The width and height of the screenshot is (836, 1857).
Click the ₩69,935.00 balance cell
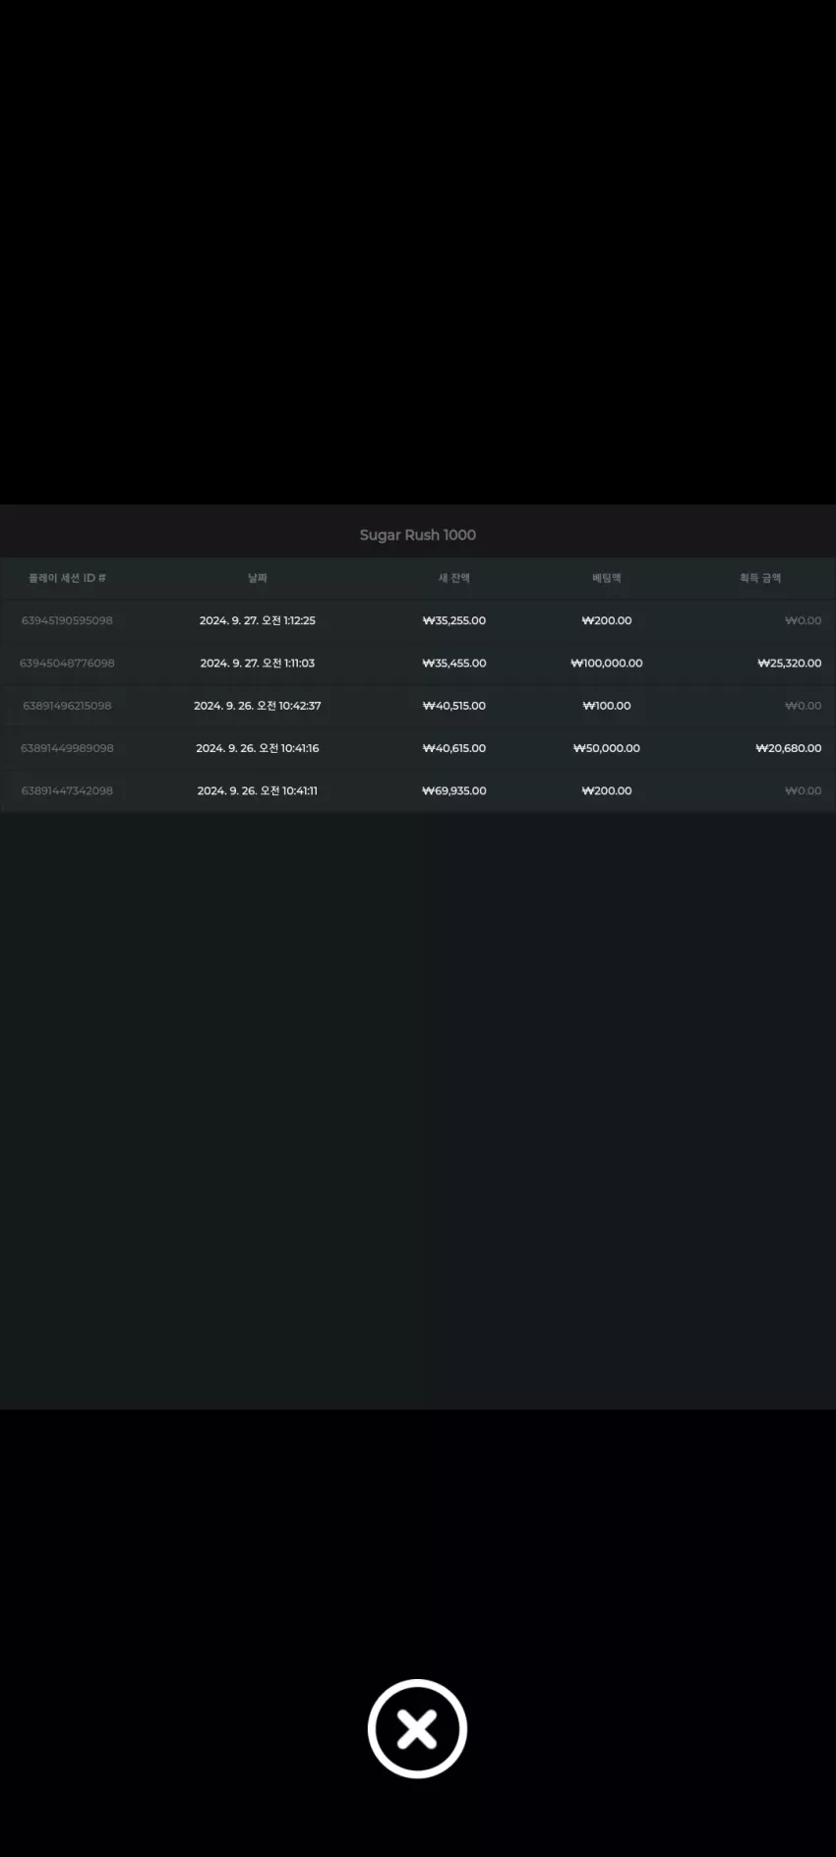coord(454,790)
